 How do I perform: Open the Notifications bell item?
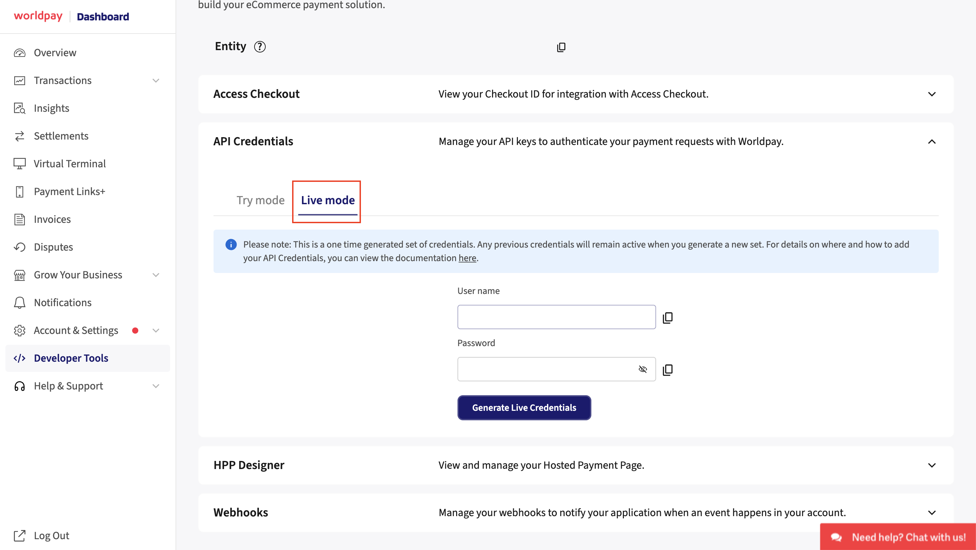click(62, 302)
